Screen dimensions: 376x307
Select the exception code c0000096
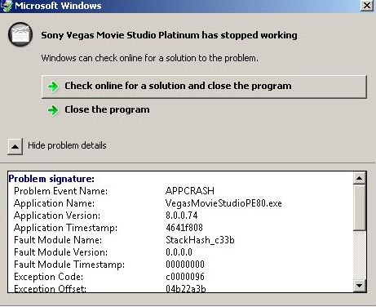(185, 277)
